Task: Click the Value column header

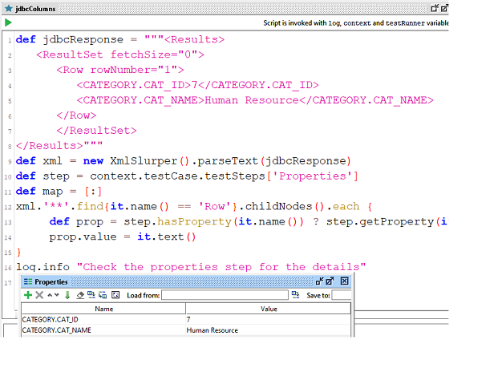Action: click(268, 308)
